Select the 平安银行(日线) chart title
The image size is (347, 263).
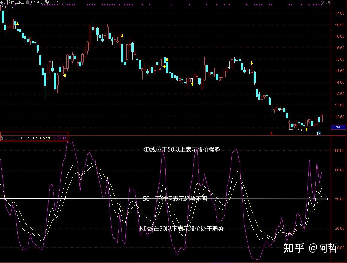point(12,2)
